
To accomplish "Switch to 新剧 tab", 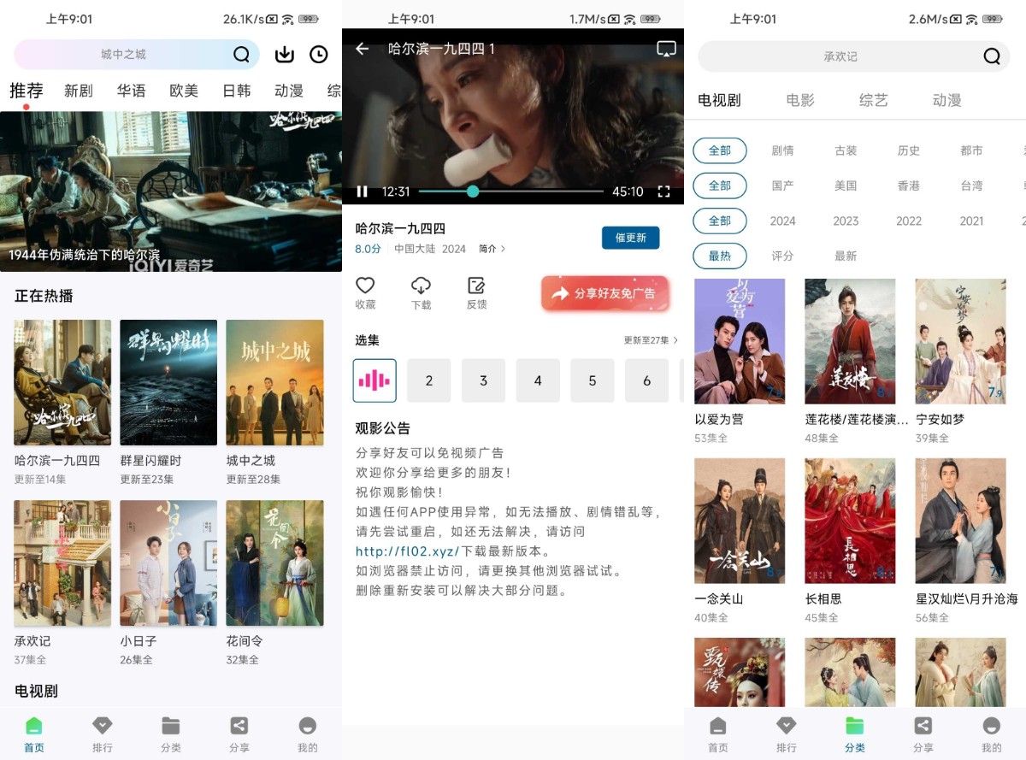I will click(x=79, y=91).
